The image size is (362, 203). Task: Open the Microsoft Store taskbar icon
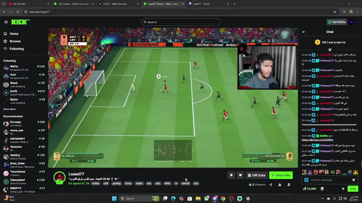point(190,198)
